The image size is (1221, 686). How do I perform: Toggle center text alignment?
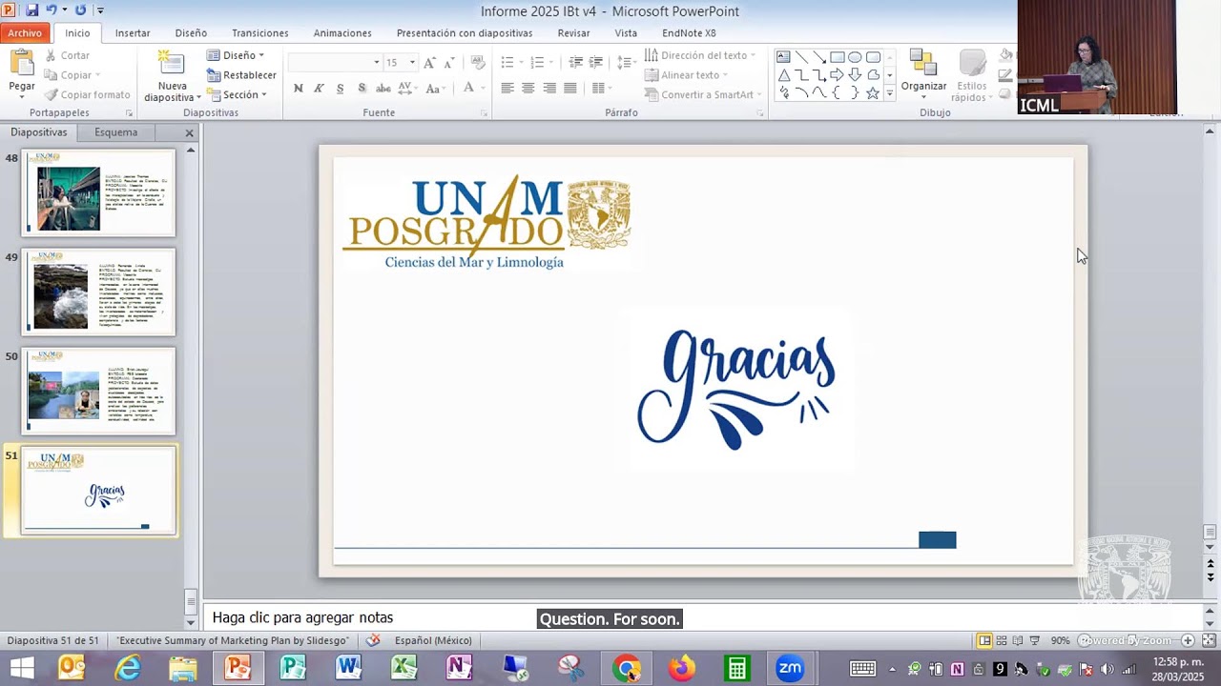click(x=528, y=89)
